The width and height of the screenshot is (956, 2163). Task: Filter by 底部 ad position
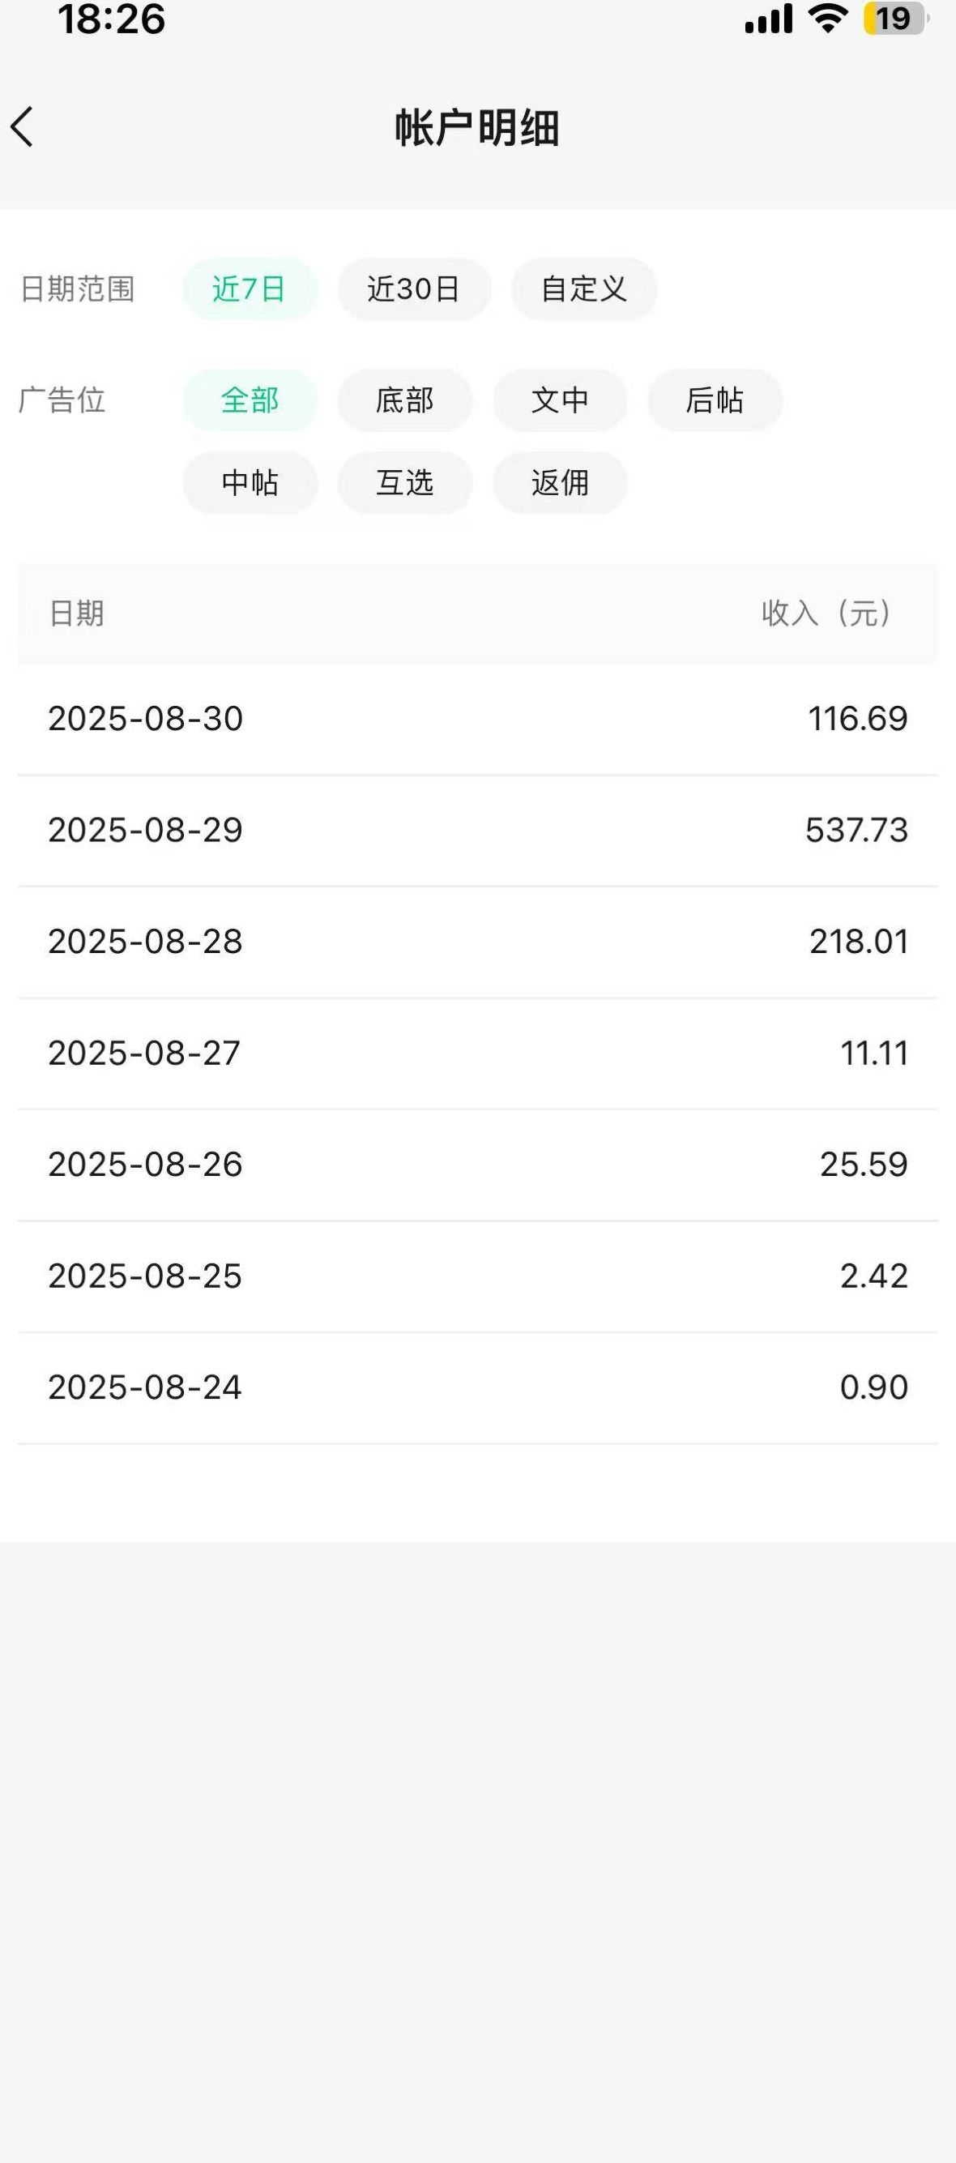404,400
